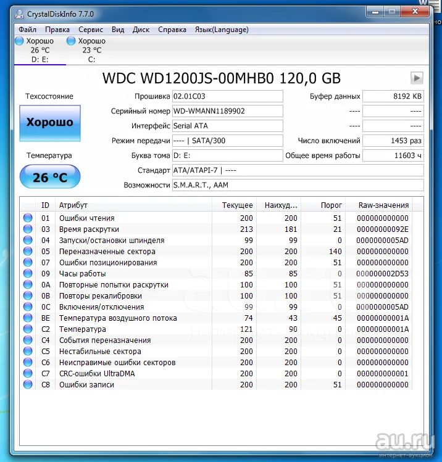
Task: Click the 26 °C temperature button
Action: 50,176
